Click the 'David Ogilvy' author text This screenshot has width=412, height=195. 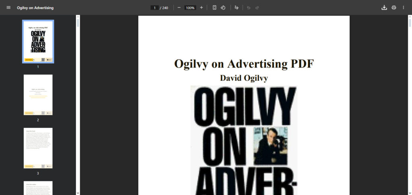coord(244,78)
